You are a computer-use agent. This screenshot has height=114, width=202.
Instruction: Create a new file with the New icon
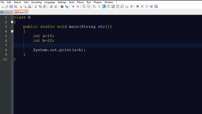[2, 6]
